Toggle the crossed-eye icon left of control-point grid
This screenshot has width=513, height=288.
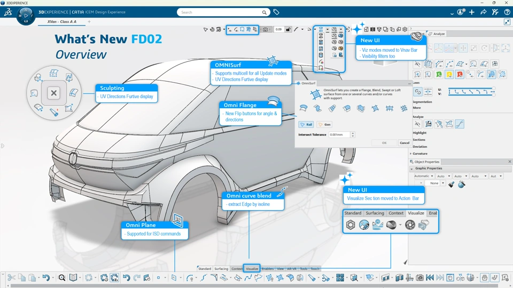(417, 64)
